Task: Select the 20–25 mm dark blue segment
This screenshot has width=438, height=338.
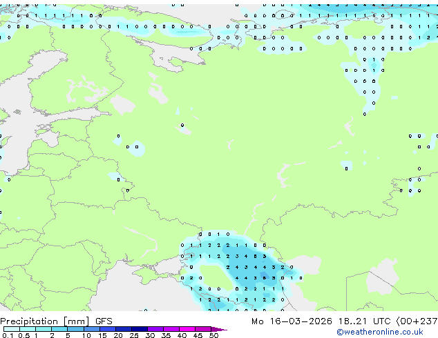Action: tap(124, 329)
